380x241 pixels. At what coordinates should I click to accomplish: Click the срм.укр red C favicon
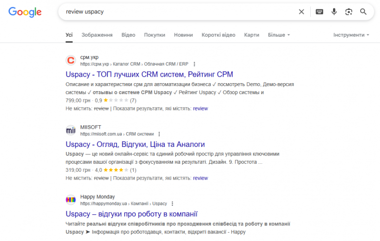pos(71,60)
